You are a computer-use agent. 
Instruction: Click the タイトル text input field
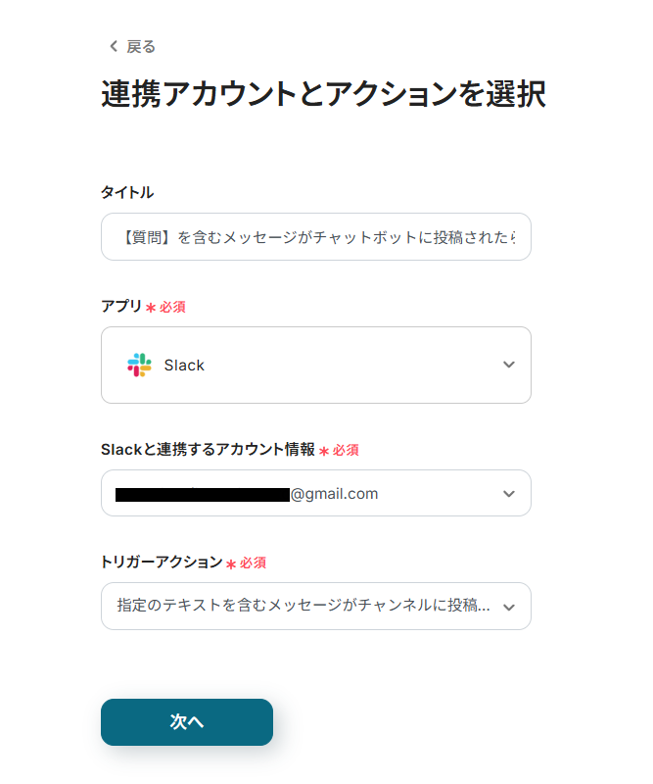(x=315, y=237)
